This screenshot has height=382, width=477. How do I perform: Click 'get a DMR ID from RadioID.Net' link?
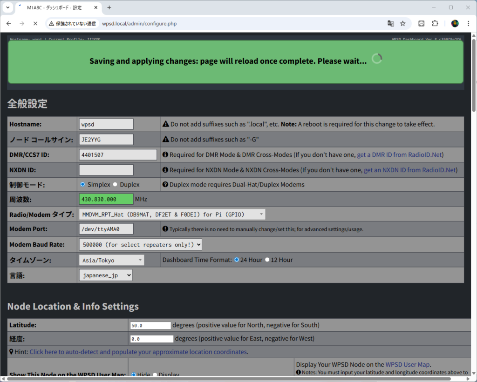click(399, 155)
